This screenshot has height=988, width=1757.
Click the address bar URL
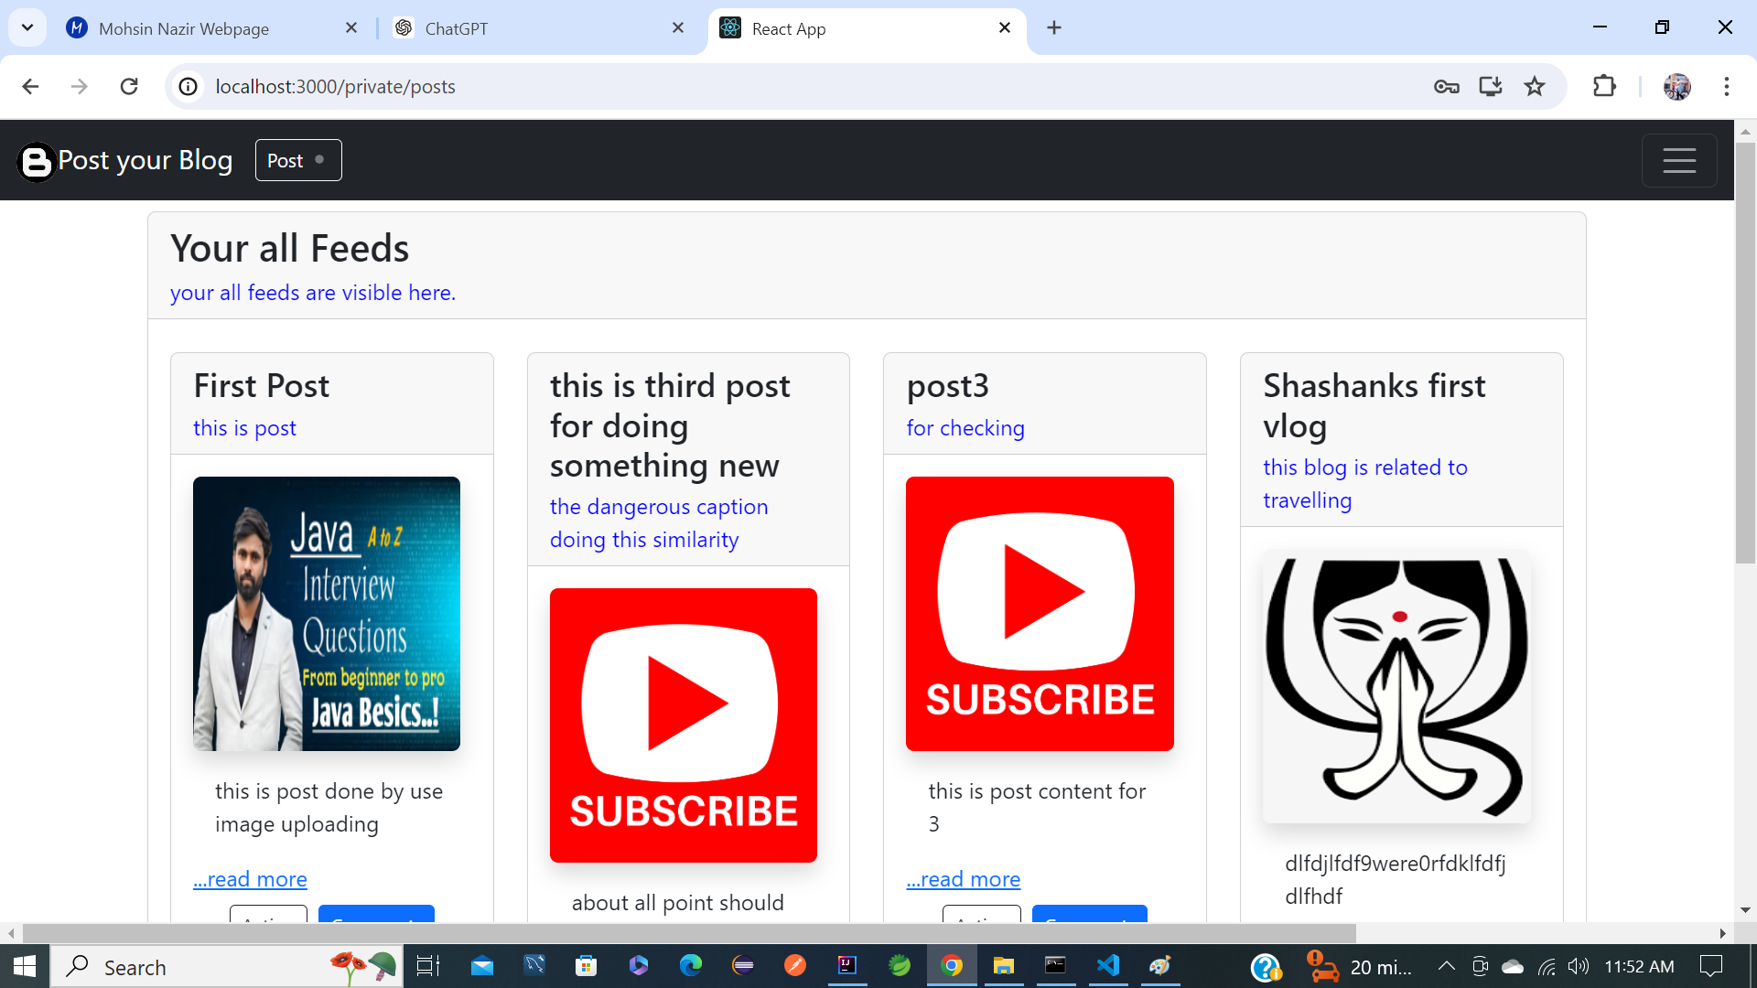tap(335, 86)
